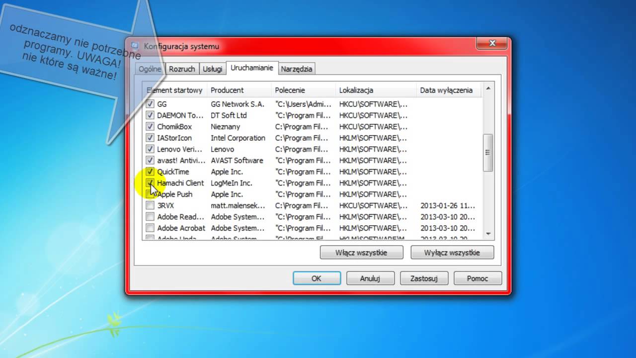Select the Apple Push row name

pyautogui.click(x=175, y=194)
